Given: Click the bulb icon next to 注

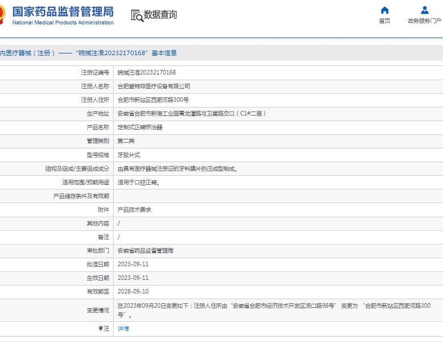Looking at the screenshot, I should click(101, 328).
